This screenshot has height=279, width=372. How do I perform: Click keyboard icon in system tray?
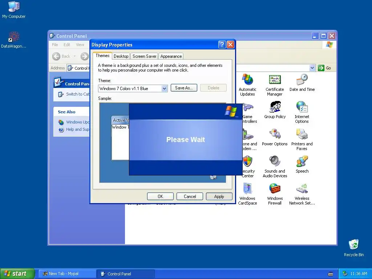[x=331, y=274]
